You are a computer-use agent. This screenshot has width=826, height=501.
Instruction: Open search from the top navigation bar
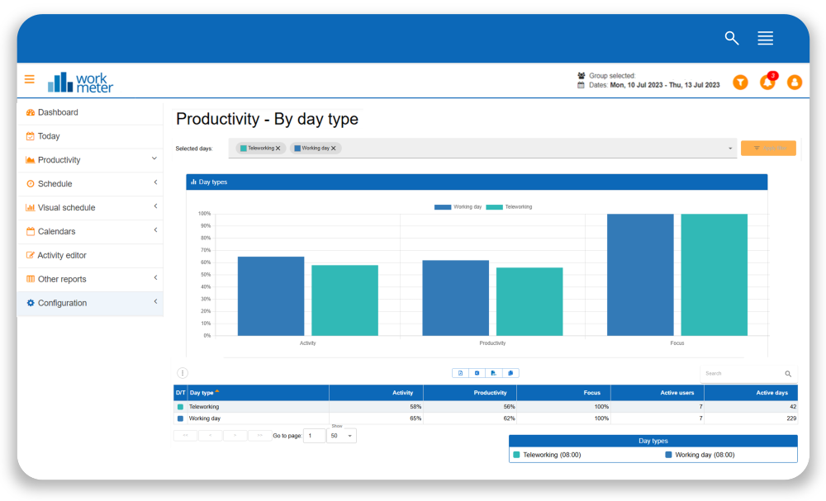pyautogui.click(x=731, y=38)
